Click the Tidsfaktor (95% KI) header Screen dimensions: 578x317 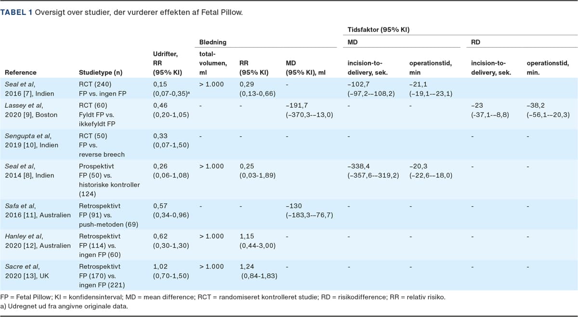pyautogui.click(x=378, y=30)
